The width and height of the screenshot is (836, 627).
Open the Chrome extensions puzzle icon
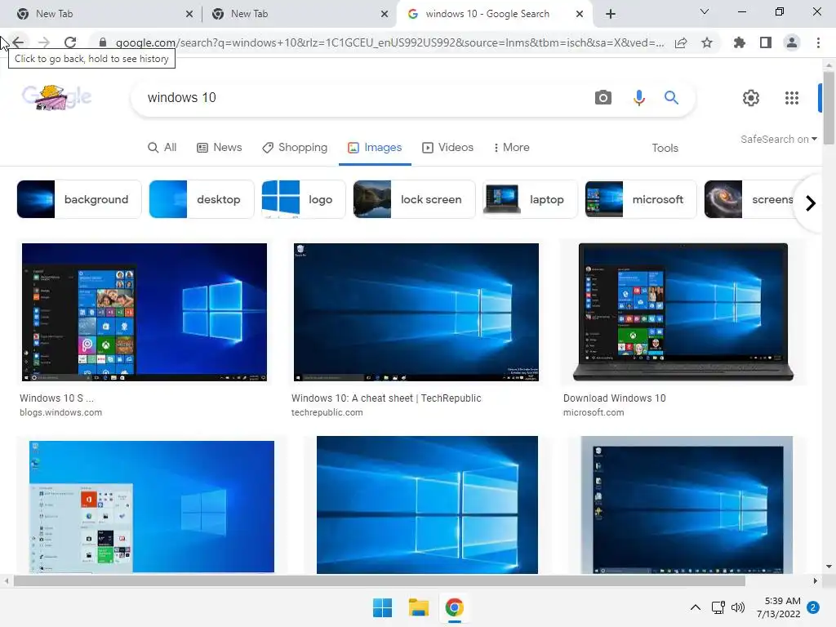coord(739,42)
